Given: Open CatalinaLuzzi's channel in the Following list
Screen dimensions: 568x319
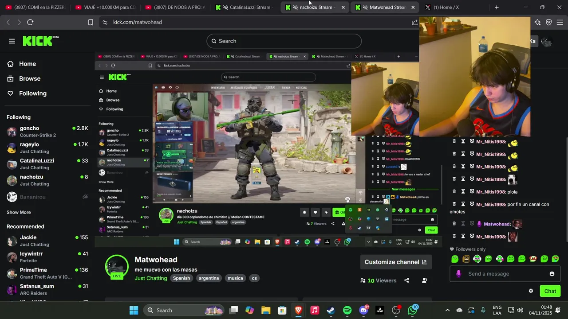Looking at the screenshot, I should pyautogui.click(x=47, y=164).
